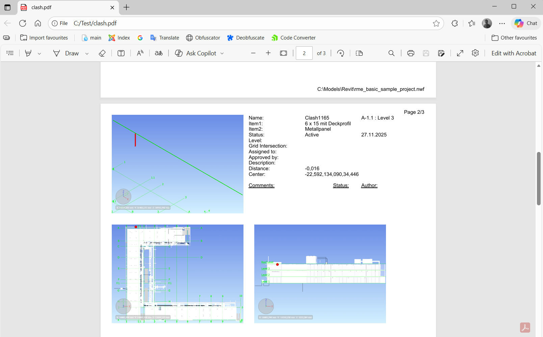Expand the Highlight tool dropdown arrow

pyautogui.click(x=40, y=53)
